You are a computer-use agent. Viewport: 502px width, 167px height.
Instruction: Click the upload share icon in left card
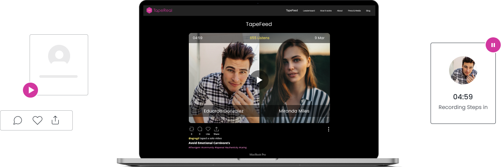56,120
